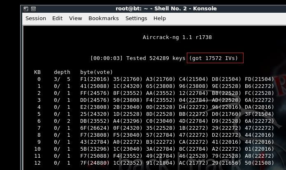
Task: Select the value '5B(23296)'
Action: coord(95,149)
